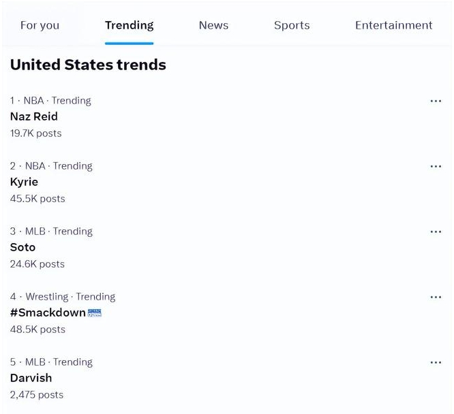454x414 pixels.
Task: Switch to the For you tab
Action: [40, 25]
